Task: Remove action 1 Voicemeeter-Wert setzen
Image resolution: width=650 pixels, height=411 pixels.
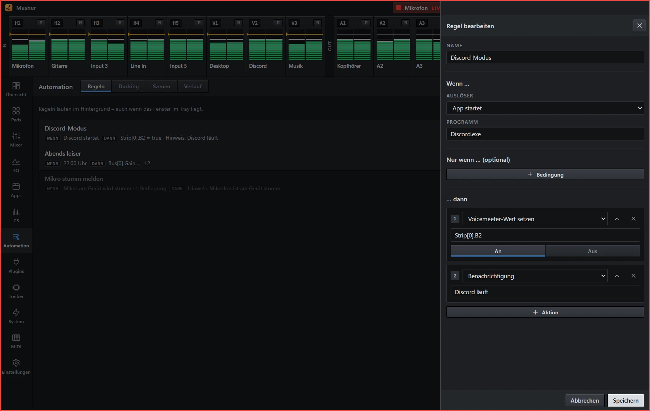Action: pyautogui.click(x=633, y=219)
